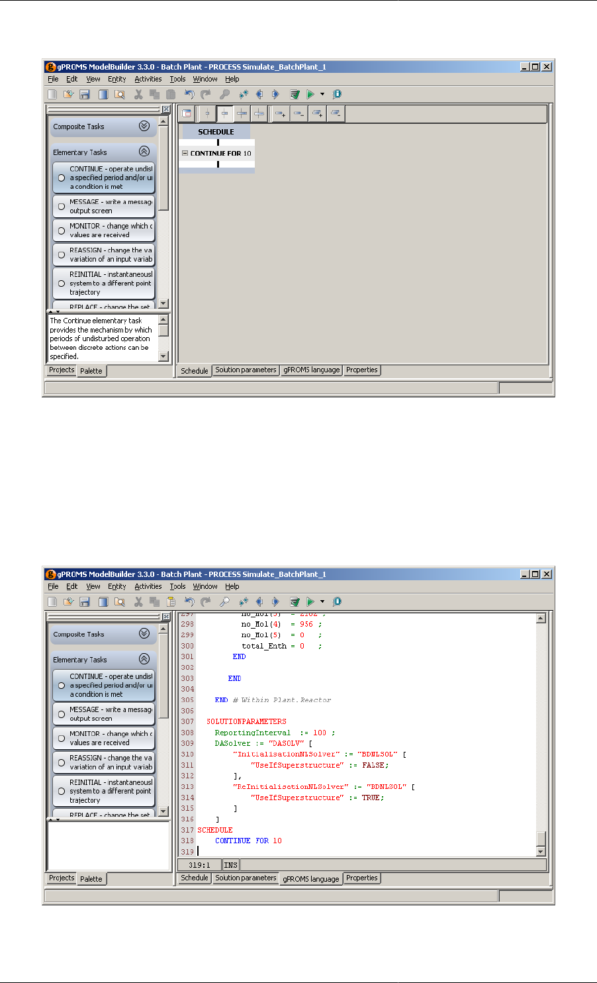This screenshot has width=597, height=983.
Task: Open Activities menu in upper window
Action: pyautogui.click(x=148, y=79)
